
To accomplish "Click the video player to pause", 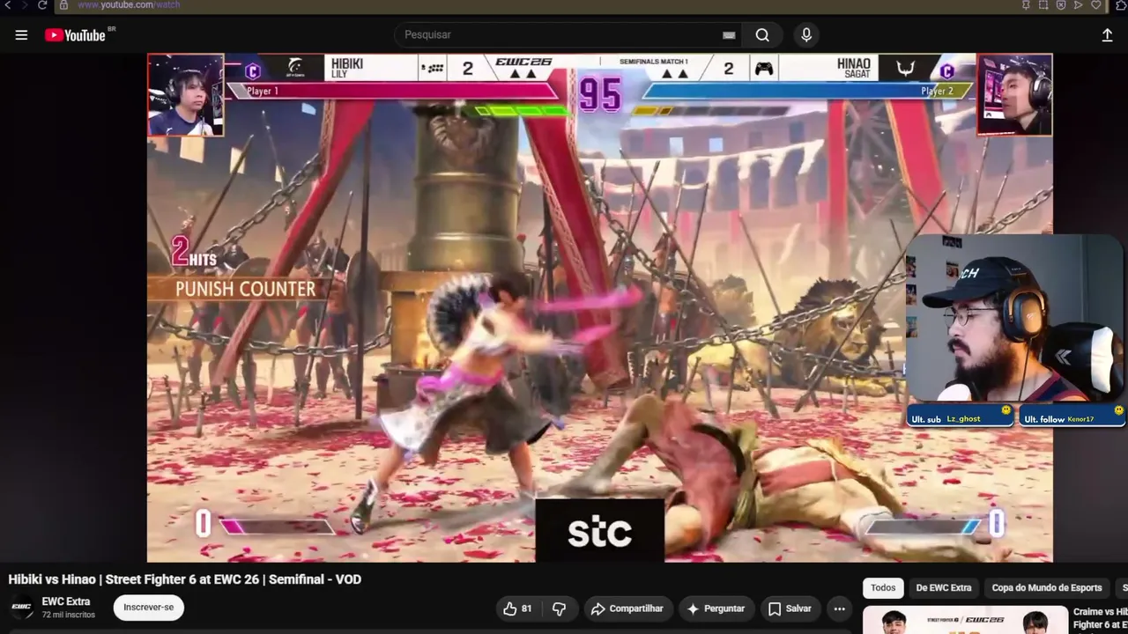I will [x=599, y=308].
